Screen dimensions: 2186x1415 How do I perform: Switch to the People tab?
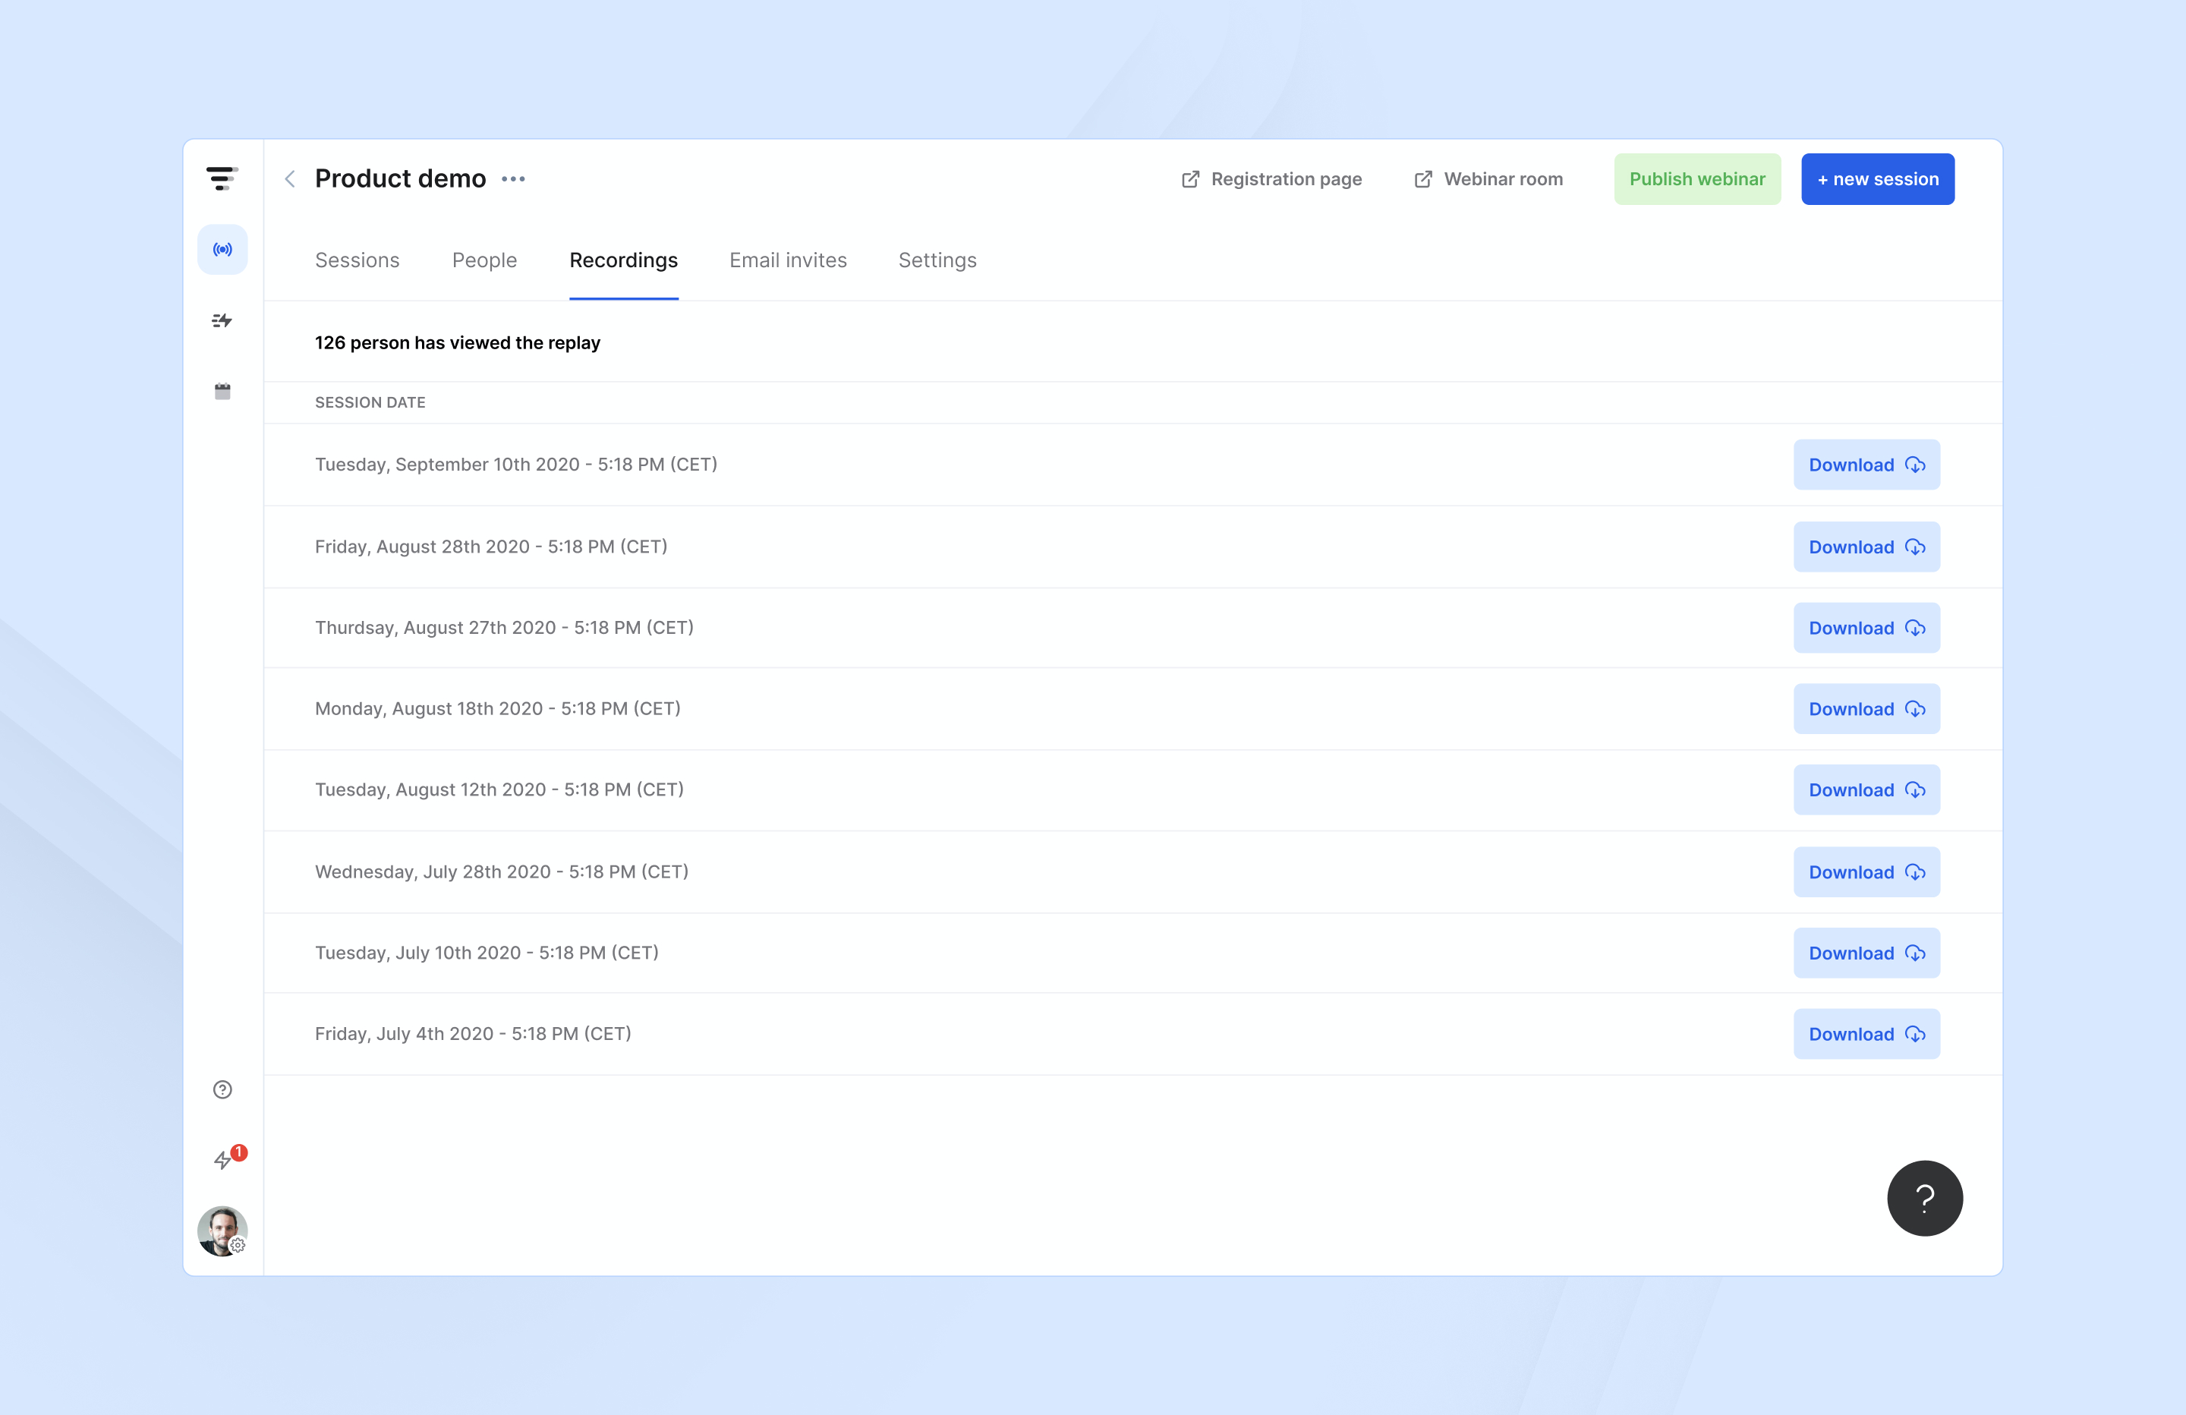(x=484, y=260)
